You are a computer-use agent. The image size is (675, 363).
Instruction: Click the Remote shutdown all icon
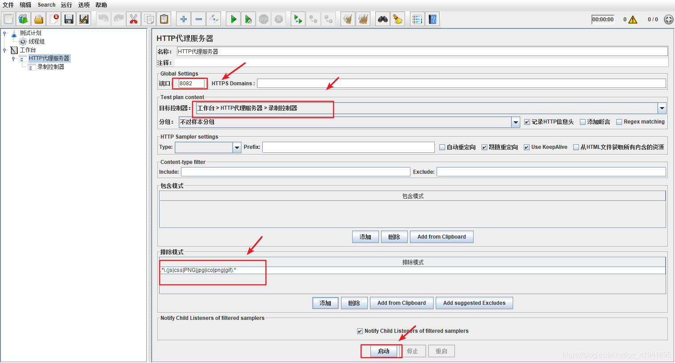tap(329, 19)
